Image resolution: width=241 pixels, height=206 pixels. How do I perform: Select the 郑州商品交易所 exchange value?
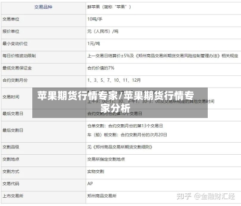click(x=102, y=196)
